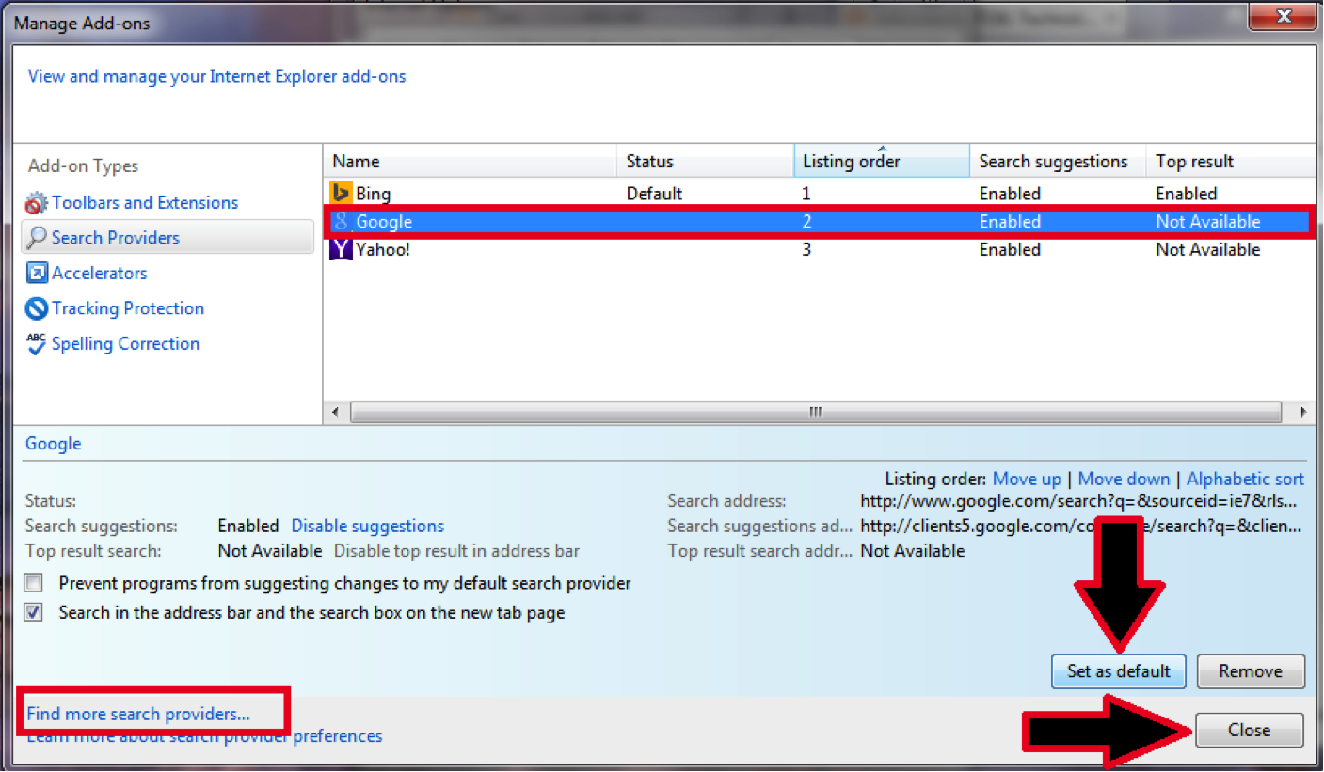1324x772 pixels.
Task: Click Alphabetic sort link
Action: point(1245,480)
